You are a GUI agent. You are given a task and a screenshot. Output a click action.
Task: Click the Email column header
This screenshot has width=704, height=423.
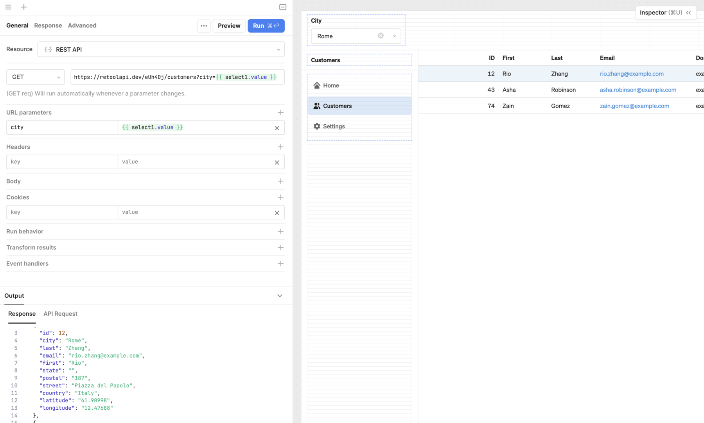(607, 58)
